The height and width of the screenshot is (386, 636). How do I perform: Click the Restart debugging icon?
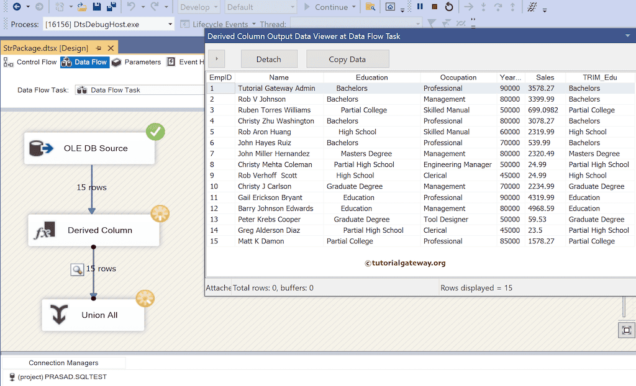[449, 7]
